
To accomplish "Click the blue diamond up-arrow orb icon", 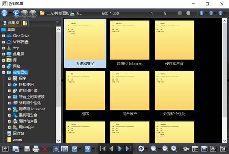I will click(202, 13).
